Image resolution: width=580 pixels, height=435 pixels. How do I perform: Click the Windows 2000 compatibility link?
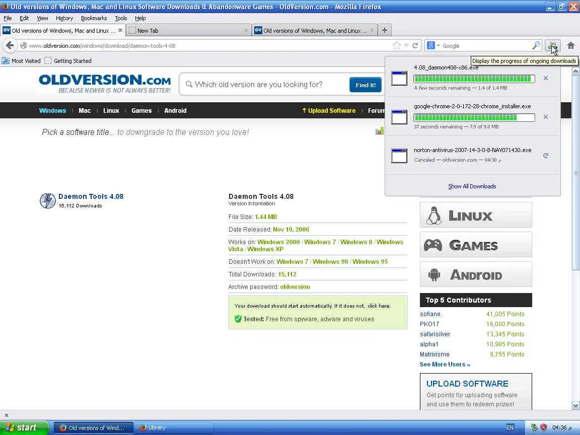click(x=278, y=242)
